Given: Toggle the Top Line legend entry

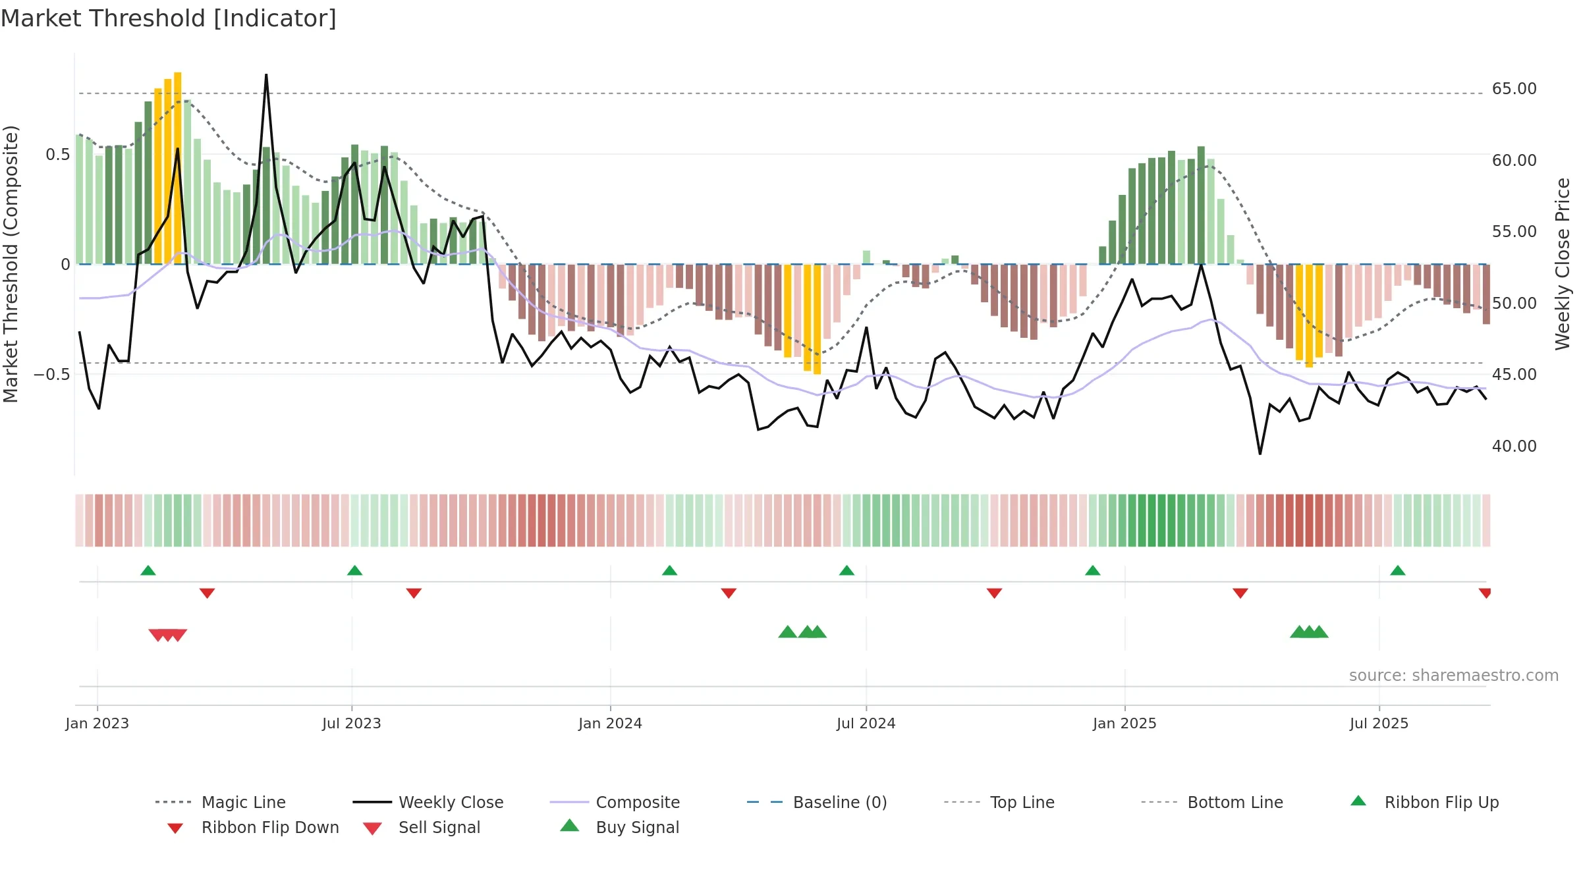Looking at the screenshot, I should coord(999,802).
